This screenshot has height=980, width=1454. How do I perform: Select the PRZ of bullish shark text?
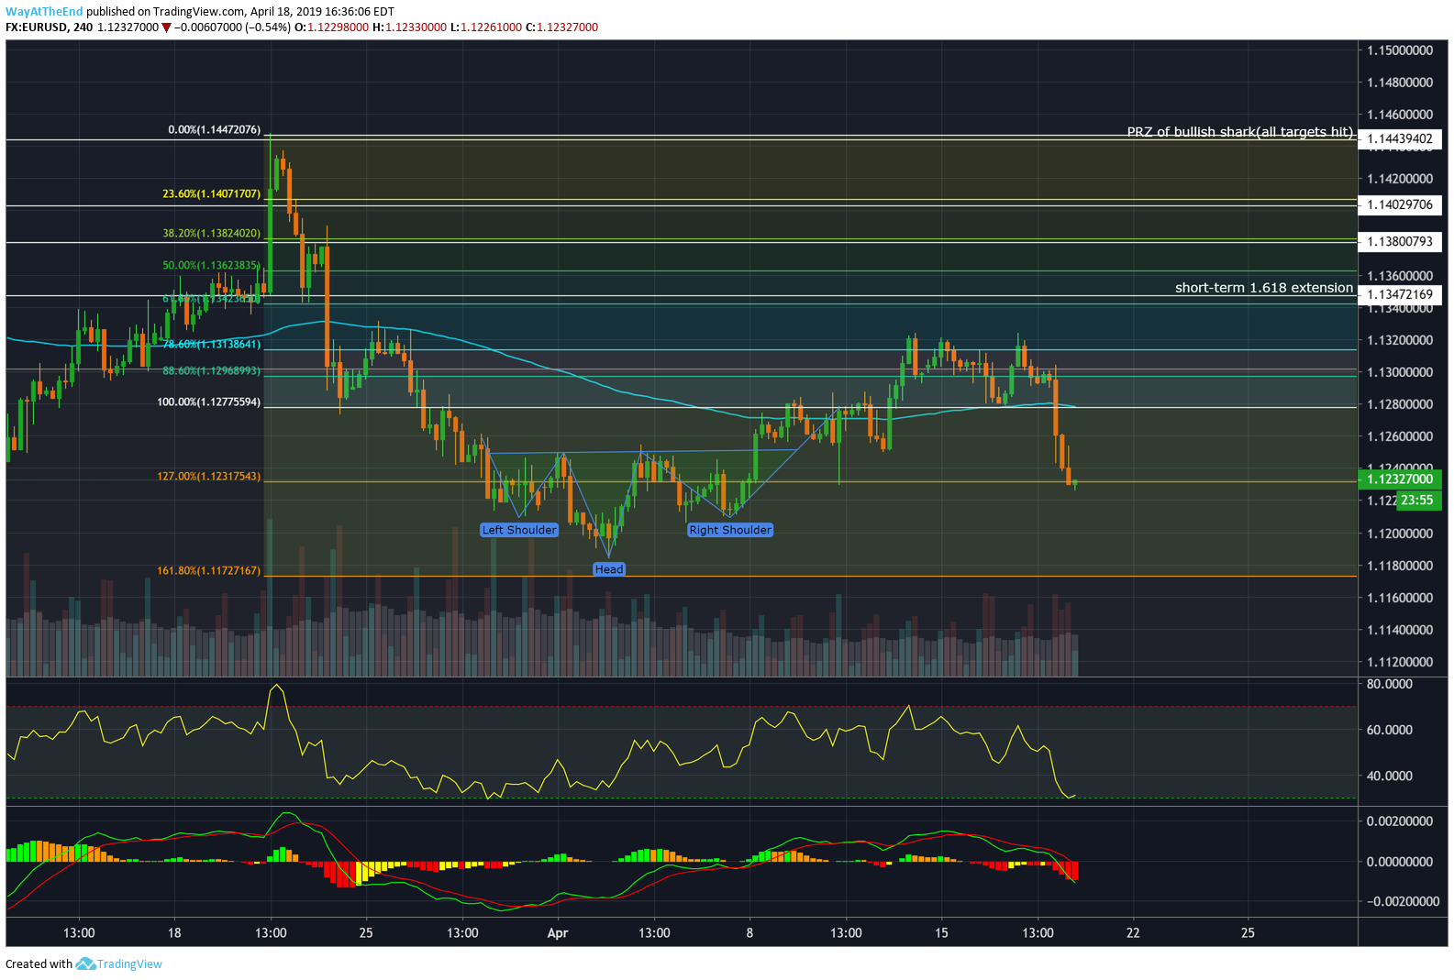[1240, 132]
